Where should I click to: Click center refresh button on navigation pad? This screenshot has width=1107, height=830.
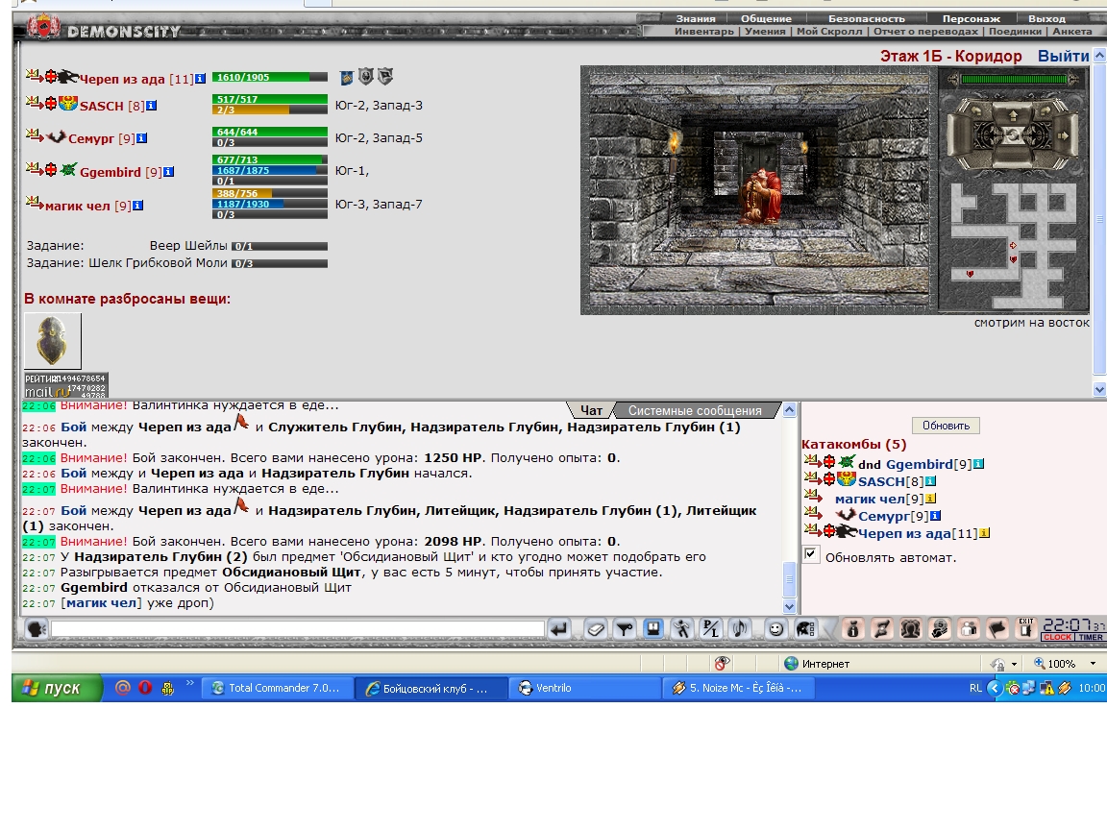point(1013,134)
